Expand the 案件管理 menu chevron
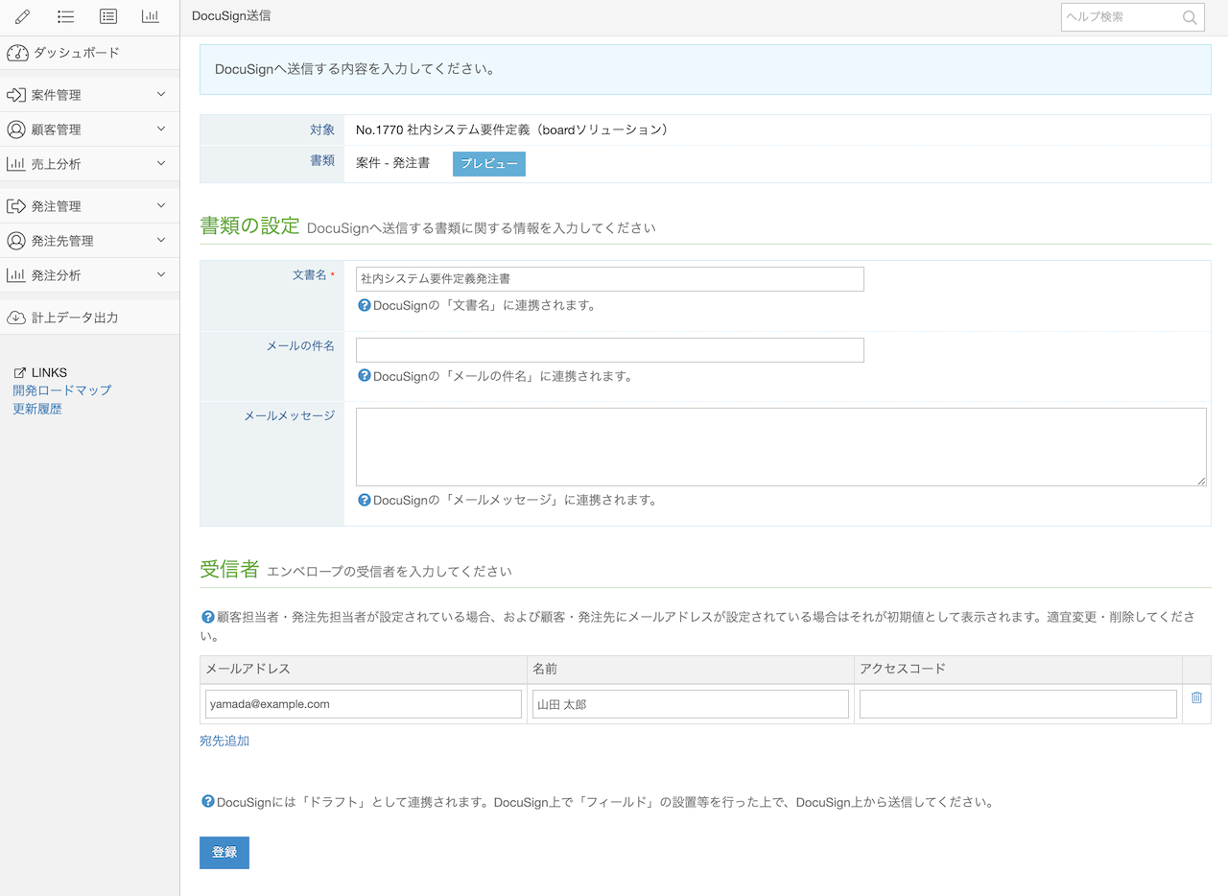 tap(161, 94)
